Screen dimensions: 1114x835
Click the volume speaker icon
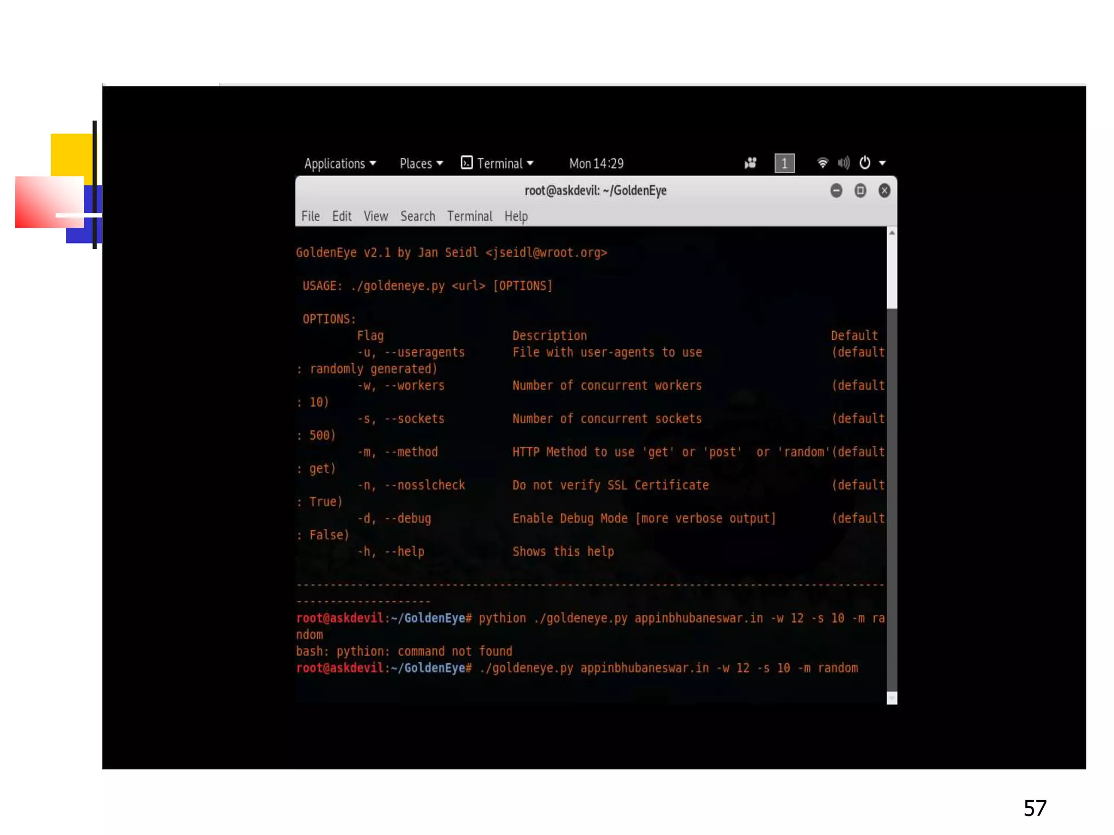tap(843, 163)
